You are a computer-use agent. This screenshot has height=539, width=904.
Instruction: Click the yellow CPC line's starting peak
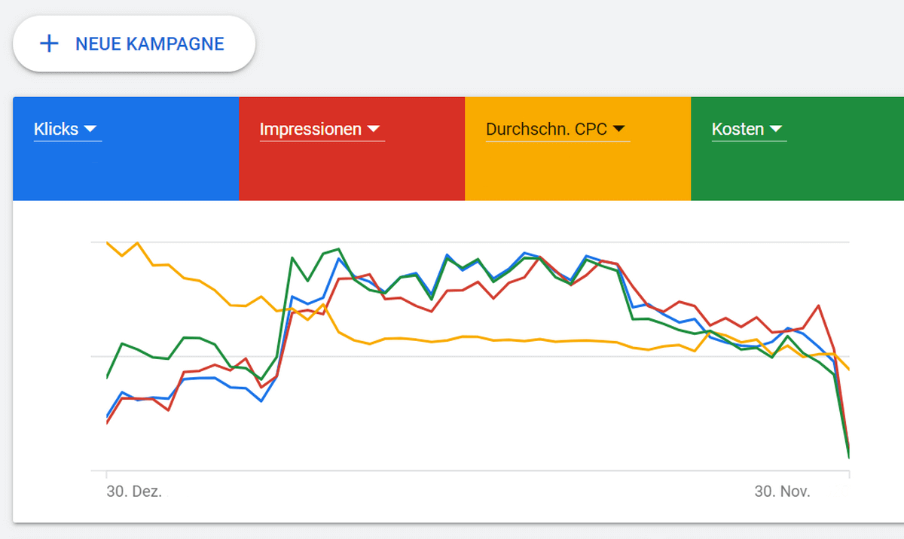[107, 242]
